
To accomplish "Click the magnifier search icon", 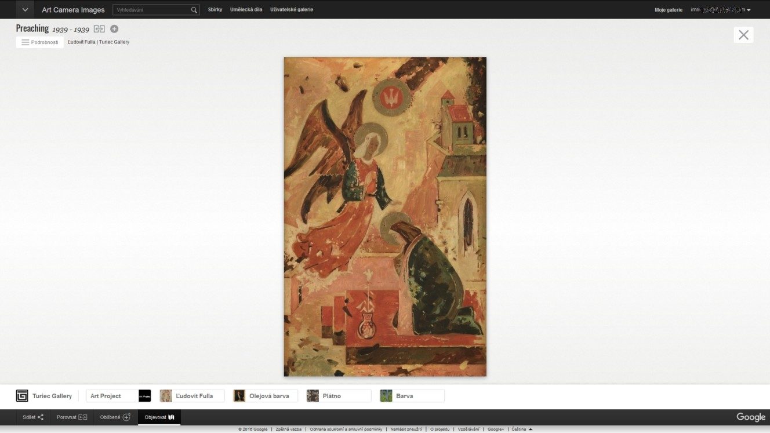I will click(x=194, y=10).
